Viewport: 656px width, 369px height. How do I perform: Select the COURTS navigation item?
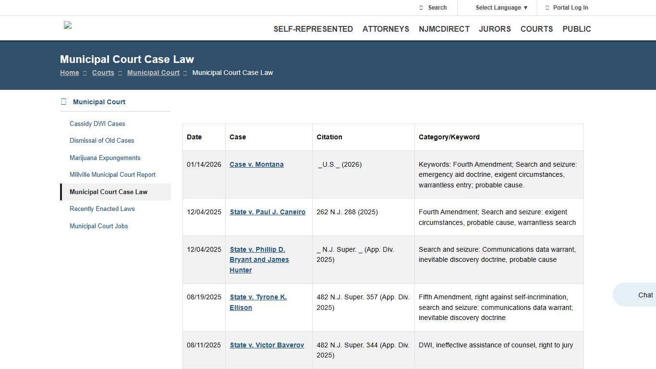[536, 29]
